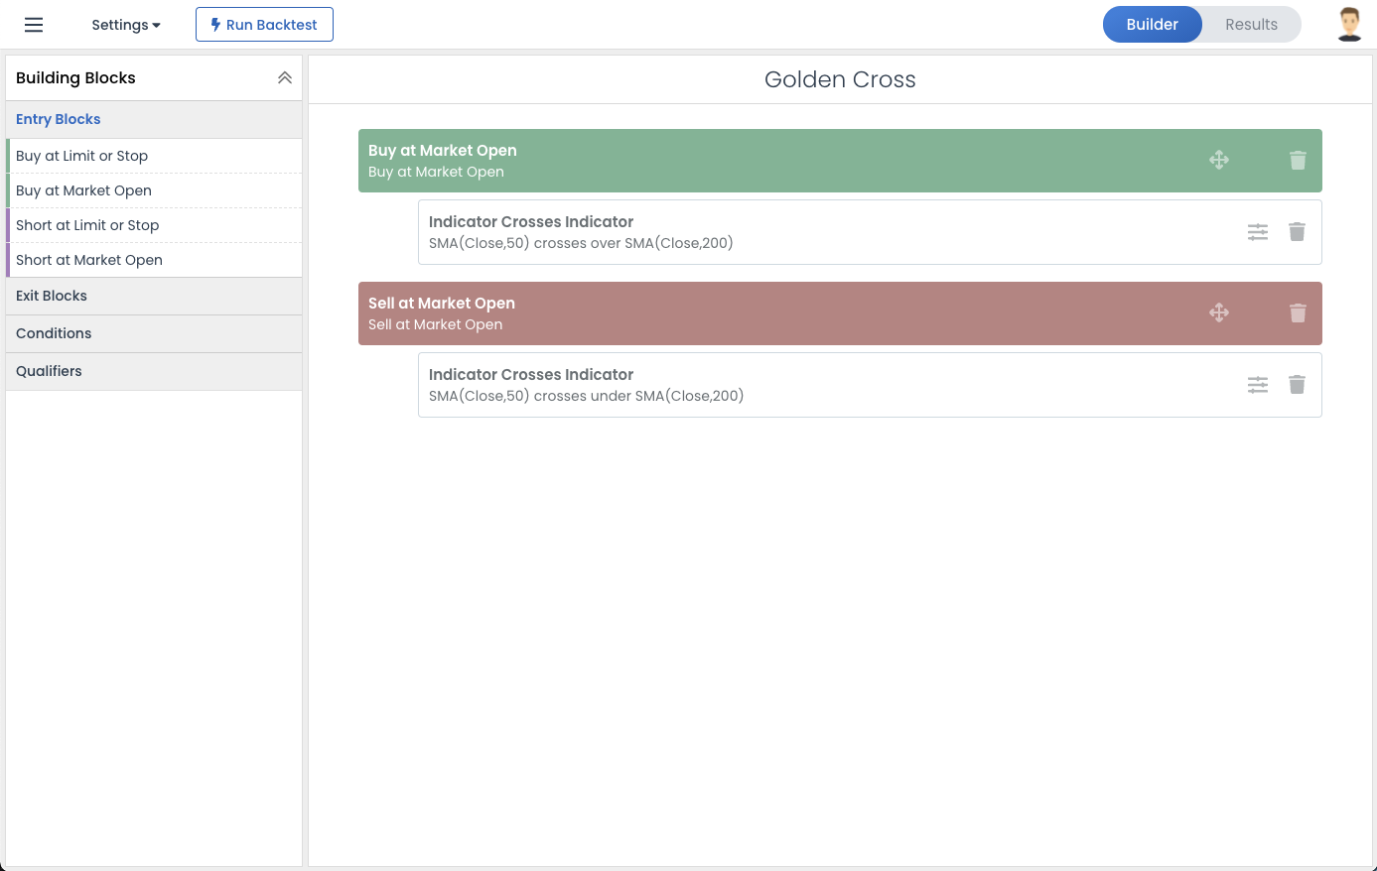Screen dimensions: 1377x871
Task: Delete the Buy at Market Open block
Action: click(x=1298, y=160)
